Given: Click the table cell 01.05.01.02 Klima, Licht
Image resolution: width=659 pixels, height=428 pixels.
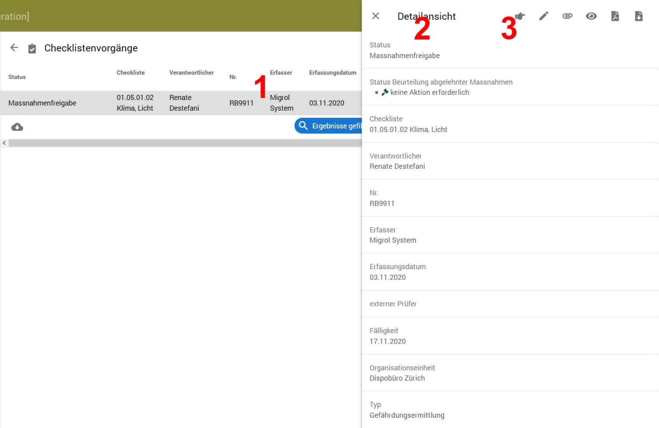Looking at the screenshot, I should point(135,103).
